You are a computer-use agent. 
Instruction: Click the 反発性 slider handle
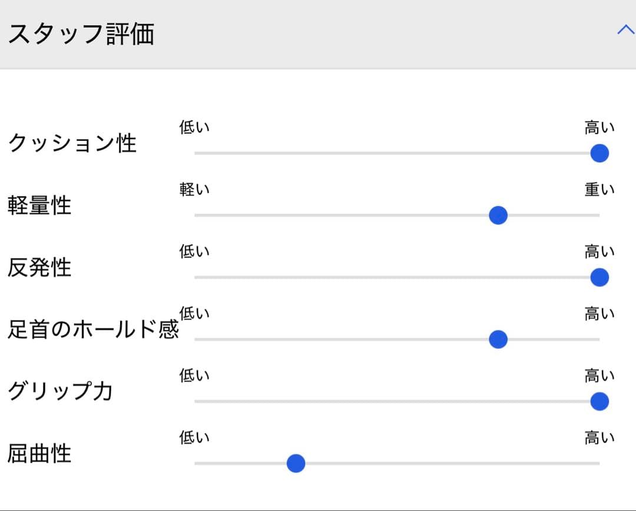[599, 277]
